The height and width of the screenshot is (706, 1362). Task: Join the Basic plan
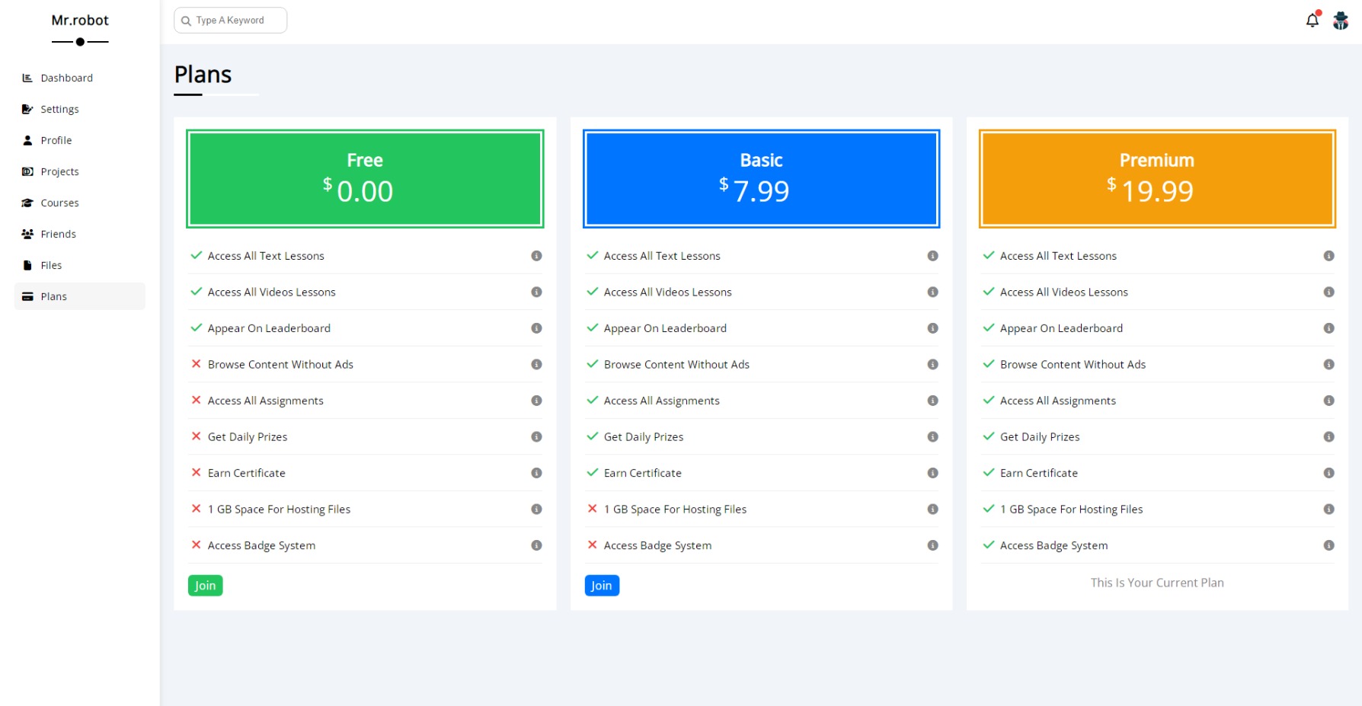(x=601, y=586)
